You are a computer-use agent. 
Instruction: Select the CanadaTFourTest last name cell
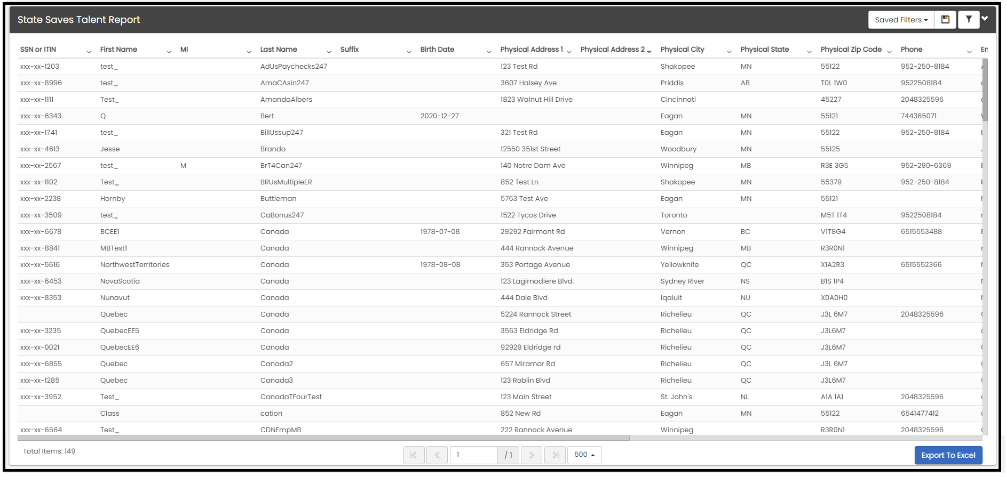pos(291,397)
